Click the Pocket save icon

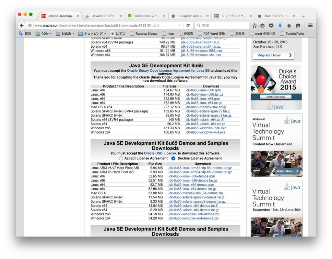(271, 26)
